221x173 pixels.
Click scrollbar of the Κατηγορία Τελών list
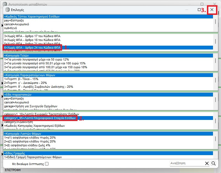pos(215,61)
